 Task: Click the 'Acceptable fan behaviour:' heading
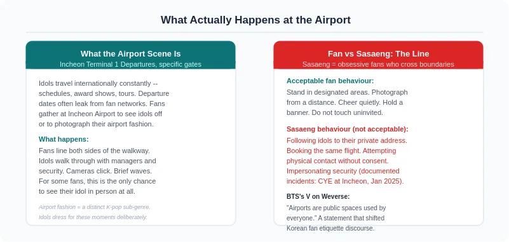pyautogui.click(x=330, y=81)
